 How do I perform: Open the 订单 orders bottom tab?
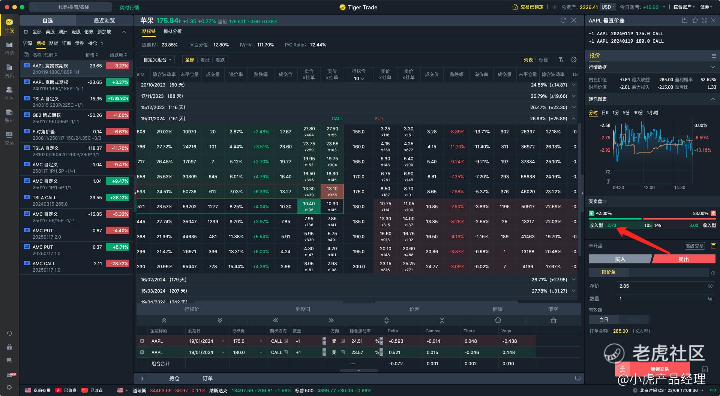[x=207, y=378]
